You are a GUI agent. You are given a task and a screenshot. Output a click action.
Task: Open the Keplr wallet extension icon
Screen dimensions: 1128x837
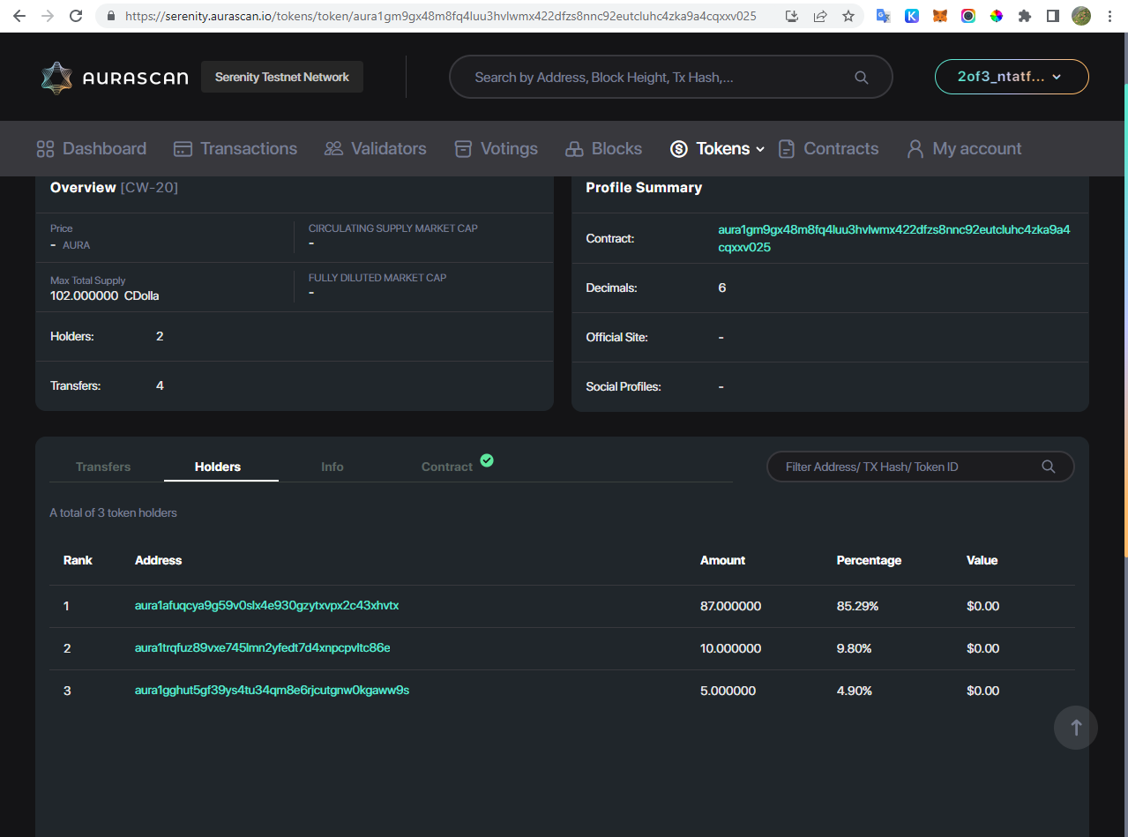tap(912, 16)
